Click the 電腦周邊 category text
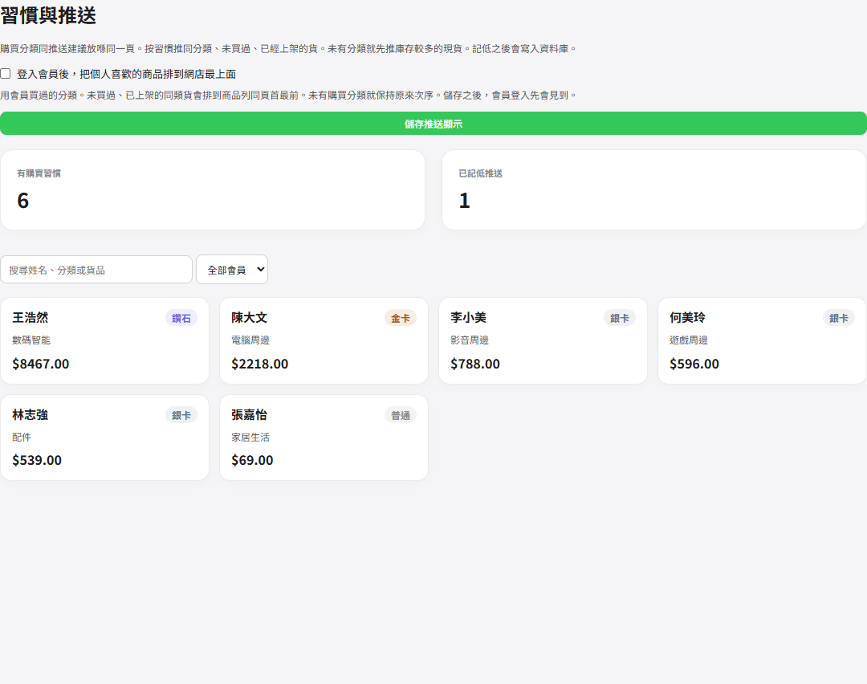Screen dimensions: 867x684 click(x=250, y=340)
